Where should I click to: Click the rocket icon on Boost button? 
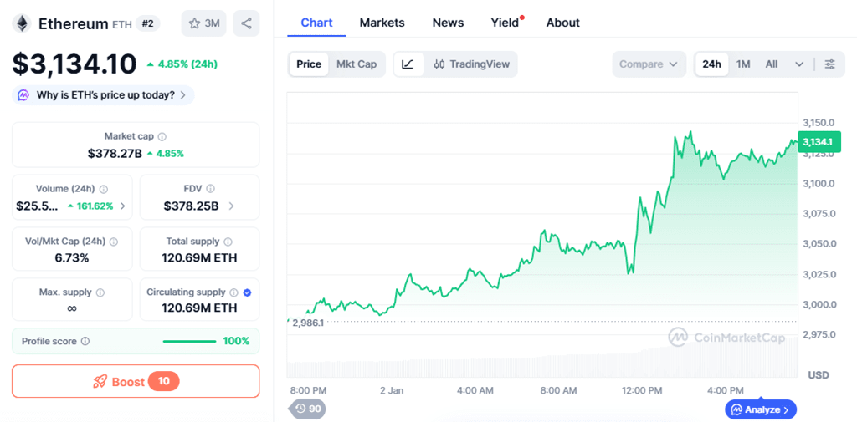tap(100, 382)
